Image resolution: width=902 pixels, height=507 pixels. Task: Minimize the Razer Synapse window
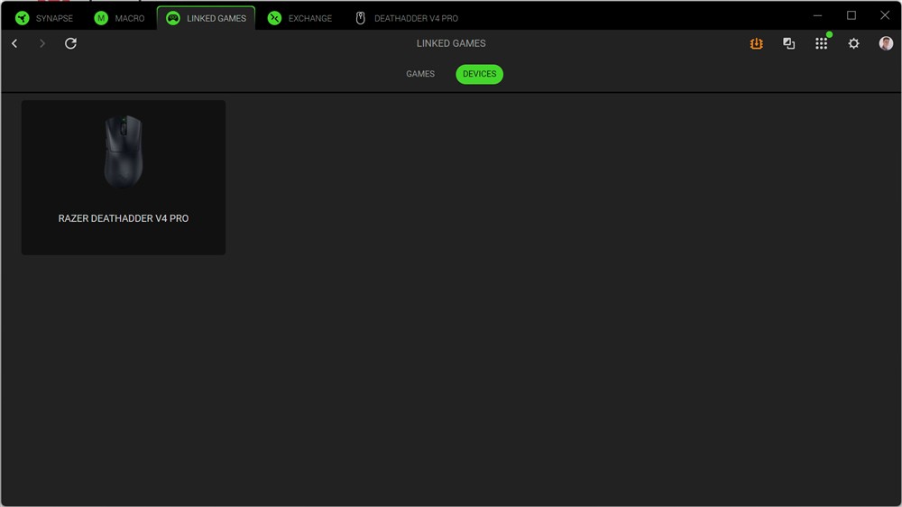817,15
